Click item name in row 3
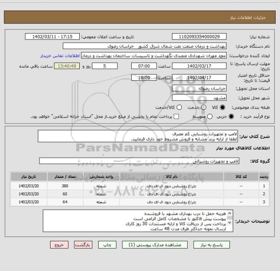The image size is (280, 271). [172, 202]
